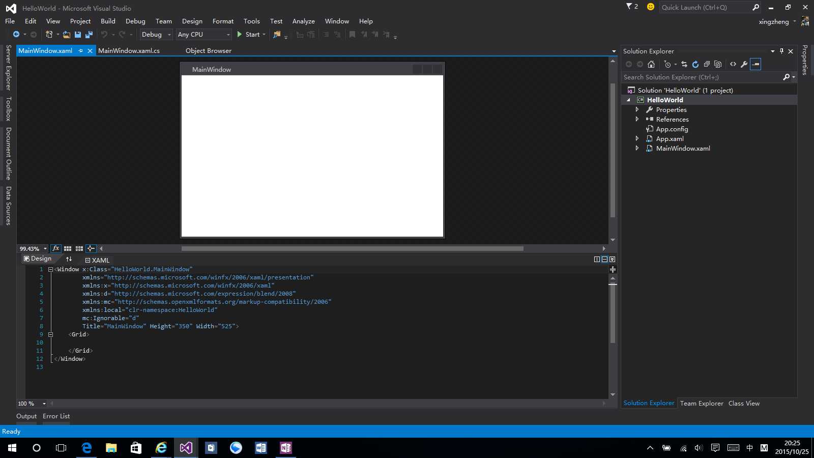Image resolution: width=814 pixels, height=458 pixels.
Task: Open the Build menu
Action: click(108, 21)
